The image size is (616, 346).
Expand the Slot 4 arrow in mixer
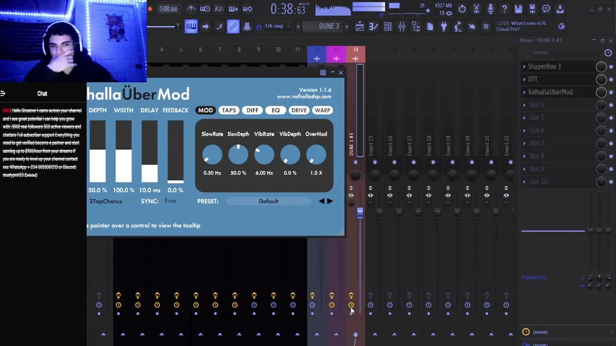(525, 105)
